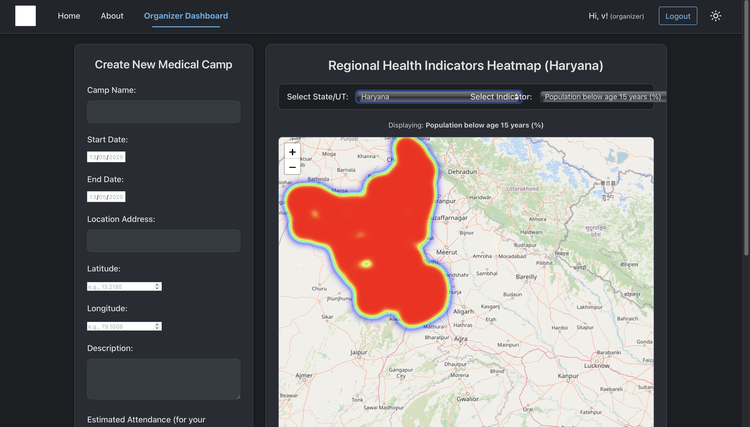Image resolution: width=750 pixels, height=427 pixels.
Task: Toggle light theme with sun icon
Action: coord(715,16)
